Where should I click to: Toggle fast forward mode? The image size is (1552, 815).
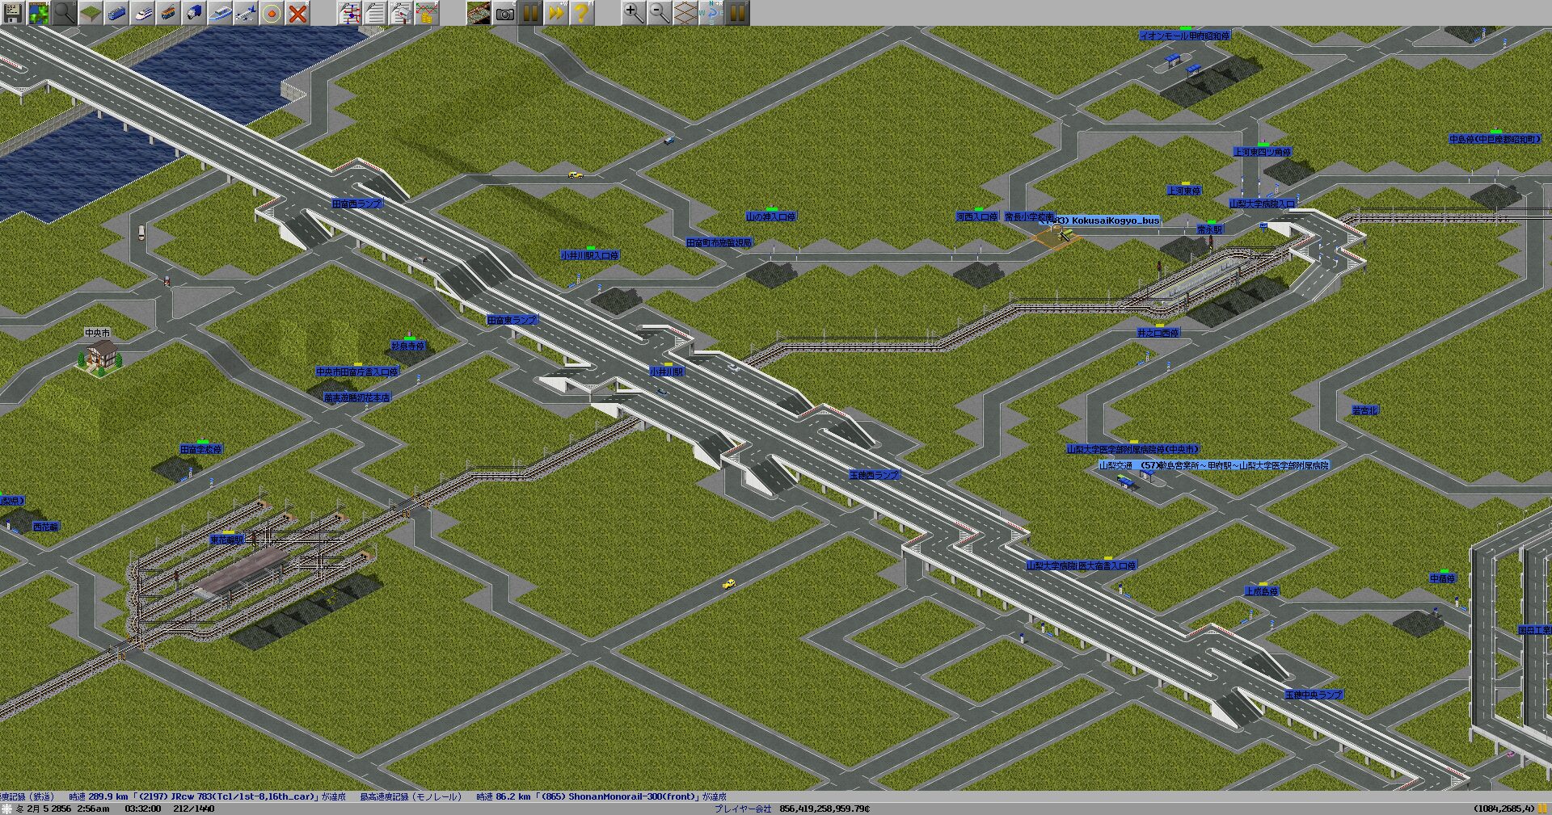pos(556,13)
